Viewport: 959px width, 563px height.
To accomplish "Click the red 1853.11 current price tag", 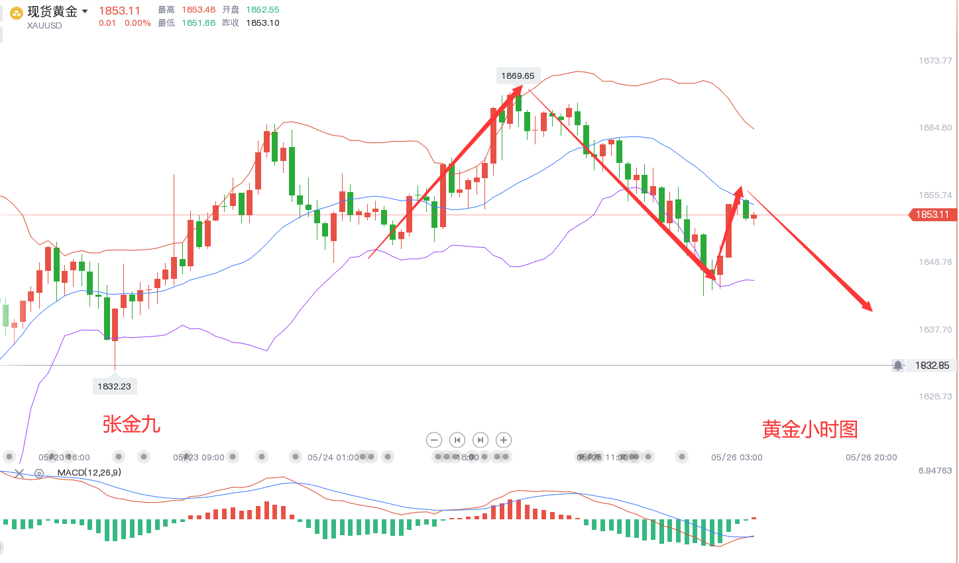I will click(x=932, y=215).
